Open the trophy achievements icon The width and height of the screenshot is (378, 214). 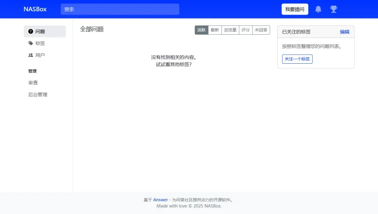334,9
